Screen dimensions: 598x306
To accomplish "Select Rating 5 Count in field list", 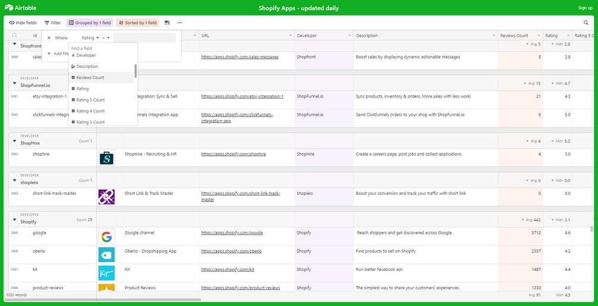I will pyautogui.click(x=101, y=100).
